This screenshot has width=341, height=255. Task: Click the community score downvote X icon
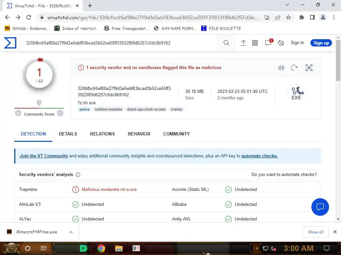click(x=18, y=113)
